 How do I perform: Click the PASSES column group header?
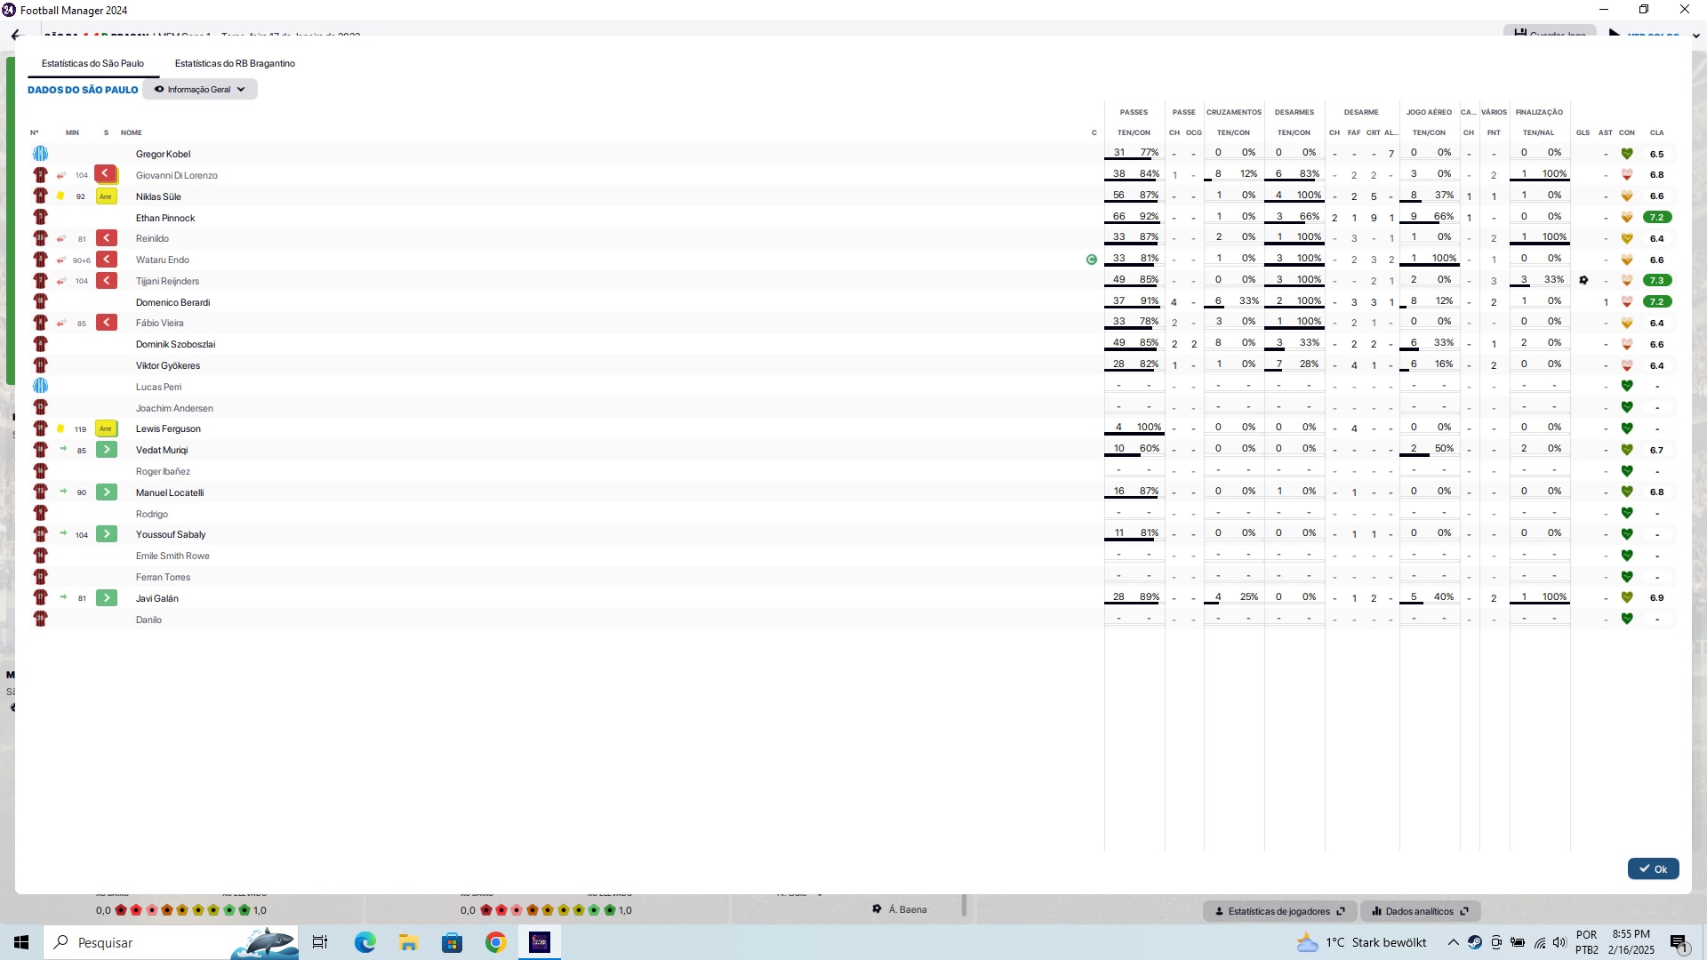click(x=1134, y=112)
